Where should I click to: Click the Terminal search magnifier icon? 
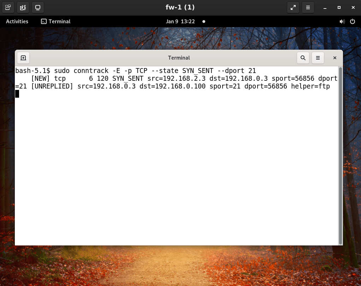(x=303, y=58)
